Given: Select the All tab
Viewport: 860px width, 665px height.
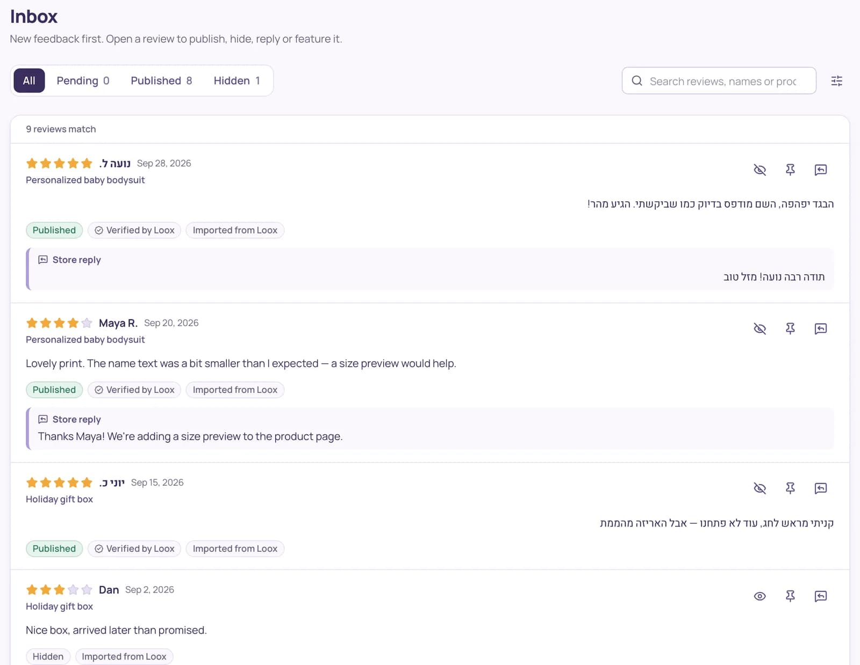Looking at the screenshot, I should (29, 81).
